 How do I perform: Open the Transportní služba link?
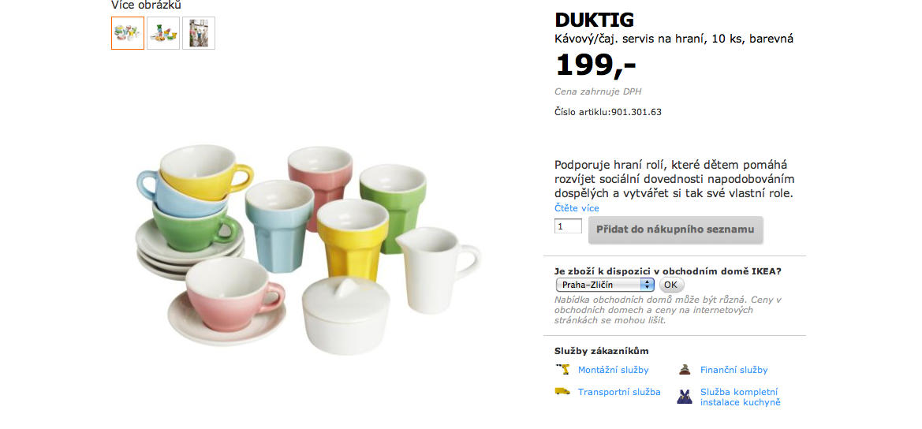(x=619, y=392)
